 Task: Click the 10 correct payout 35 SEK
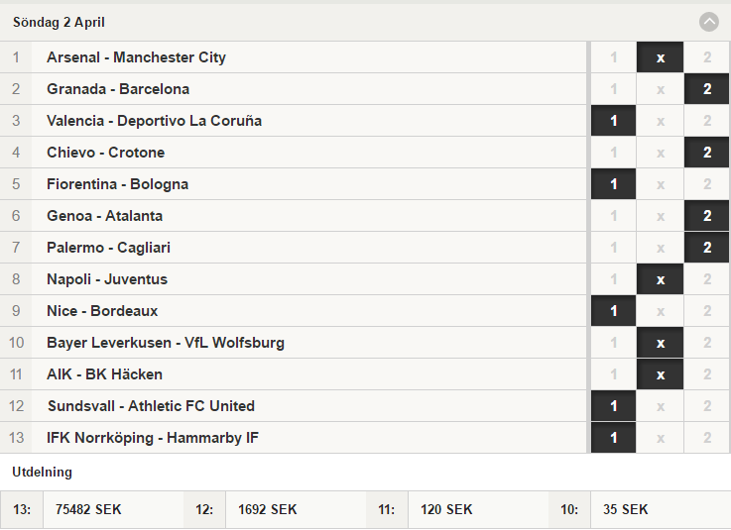click(626, 509)
